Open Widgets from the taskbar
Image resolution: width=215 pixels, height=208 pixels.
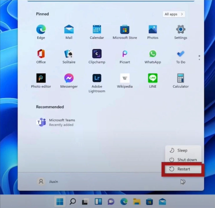(98, 201)
